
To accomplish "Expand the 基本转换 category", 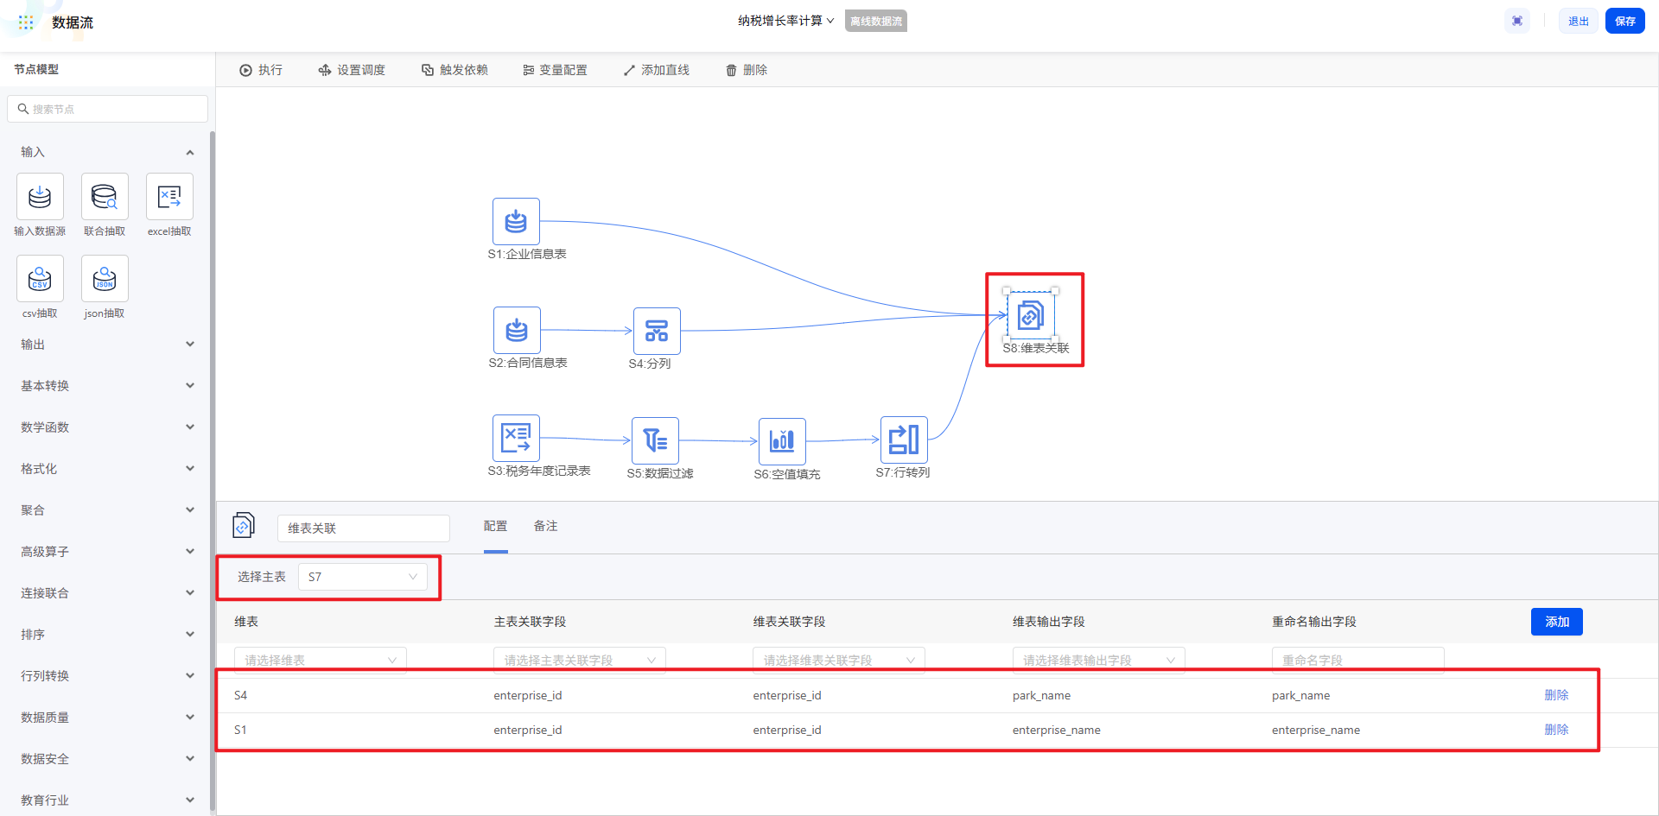I will coord(106,386).
